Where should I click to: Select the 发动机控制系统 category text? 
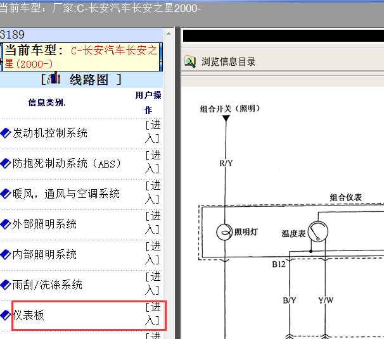pos(50,133)
